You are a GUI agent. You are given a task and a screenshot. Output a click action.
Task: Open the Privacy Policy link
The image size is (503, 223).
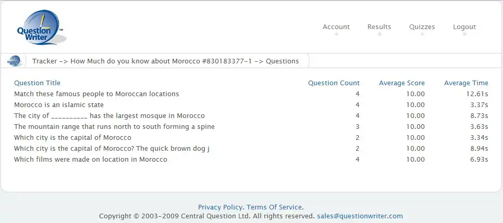(220, 207)
